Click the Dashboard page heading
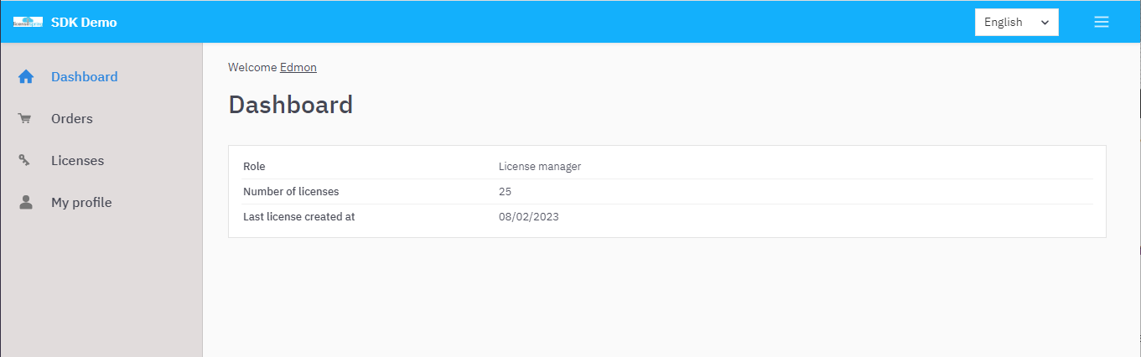Image resolution: width=1141 pixels, height=357 pixels. [290, 105]
